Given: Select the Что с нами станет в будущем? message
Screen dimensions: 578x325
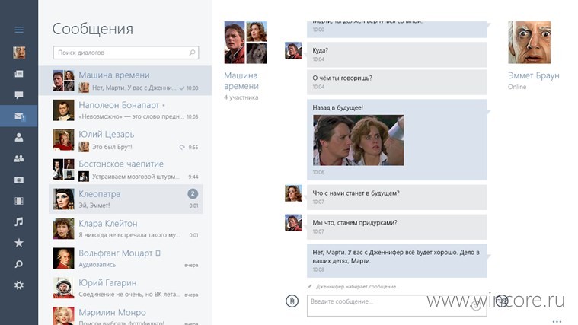Looking at the screenshot, I should click(x=397, y=197).
